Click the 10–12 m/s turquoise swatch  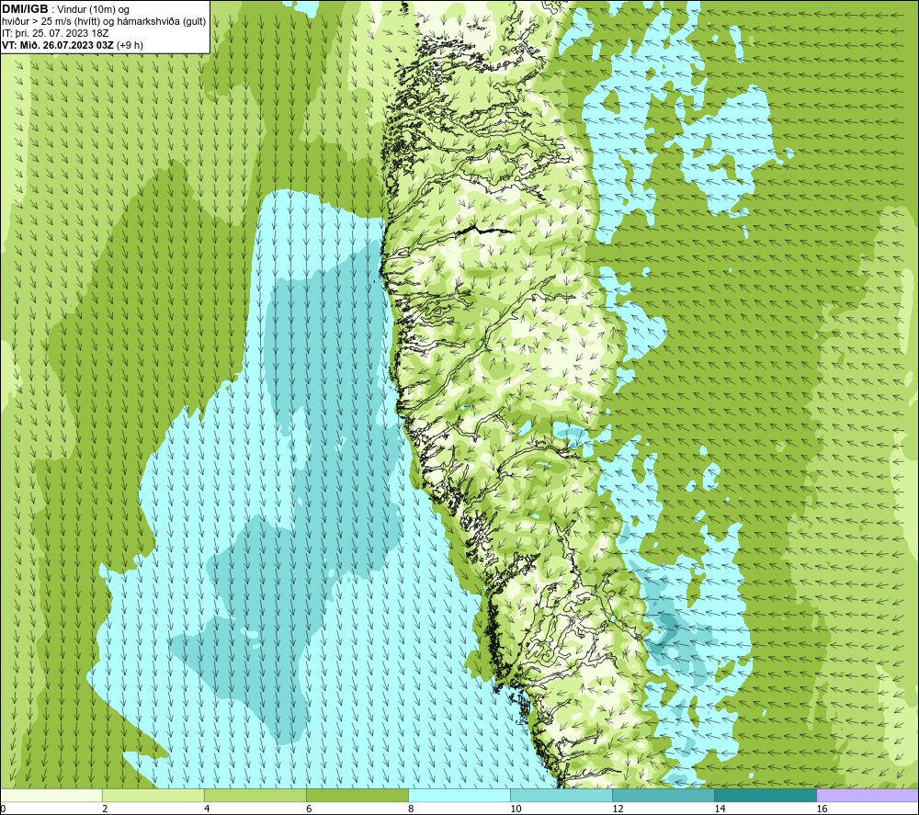pyautogui.click(x=561, y=795)
